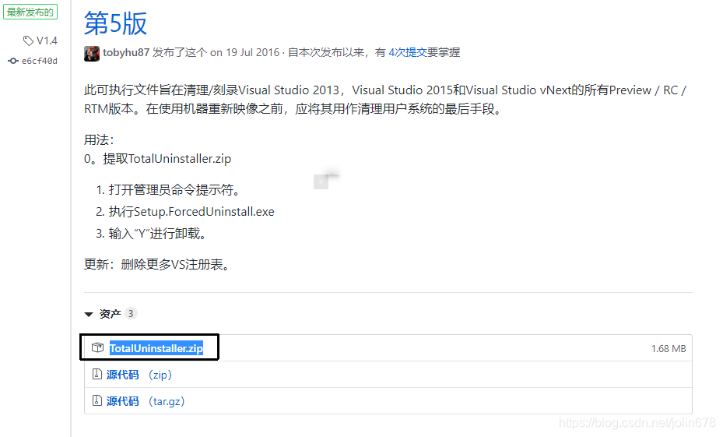Click the V1.4 tag icon

[28, 41]
